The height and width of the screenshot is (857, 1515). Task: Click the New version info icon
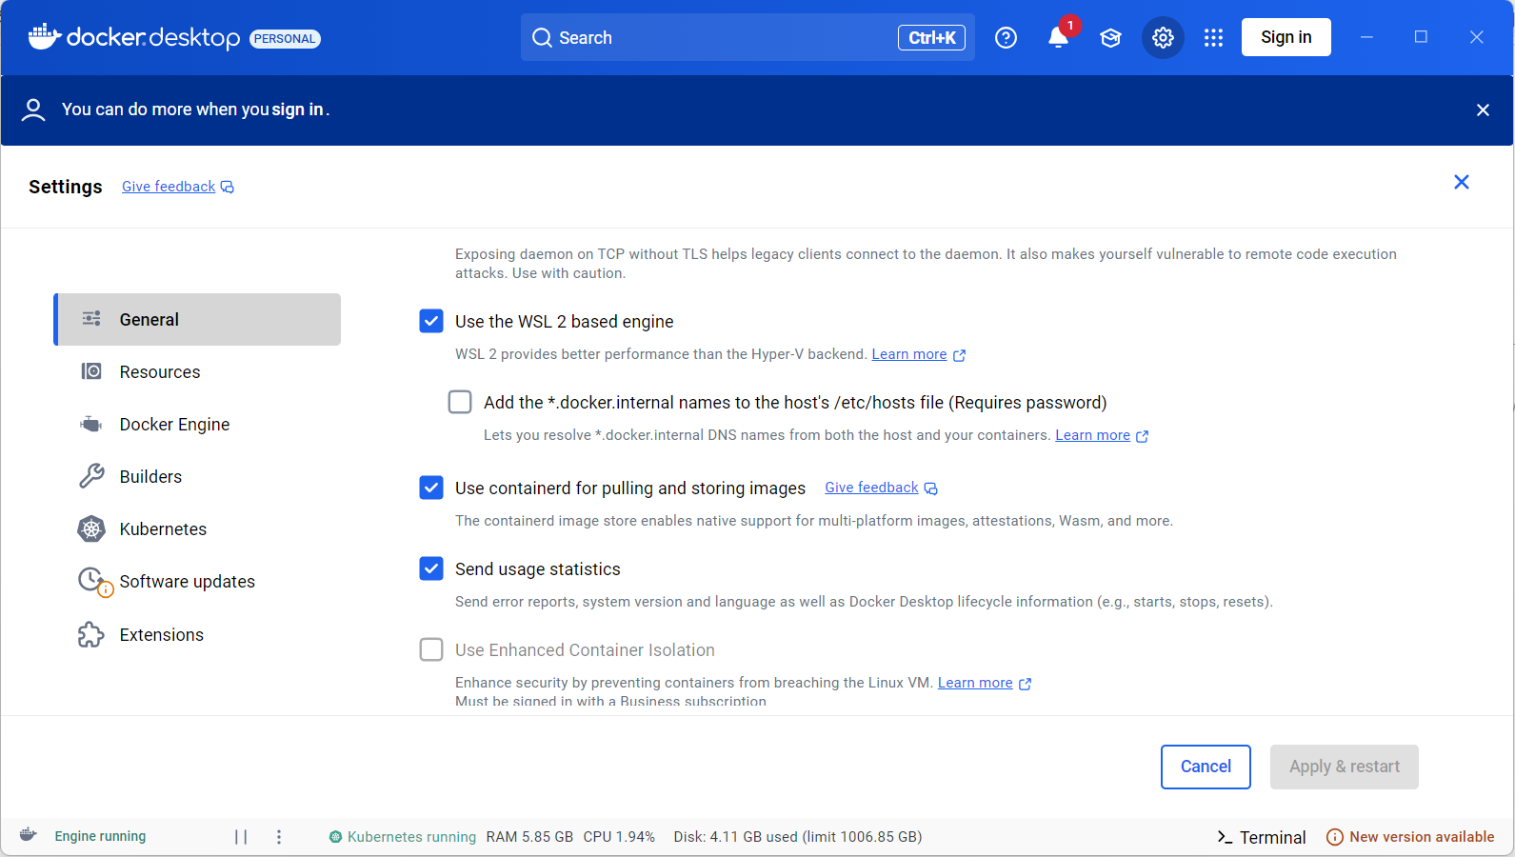(x=1335, y=837)
